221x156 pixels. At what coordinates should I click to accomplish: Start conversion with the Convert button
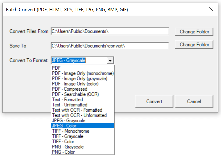point(154,101)
